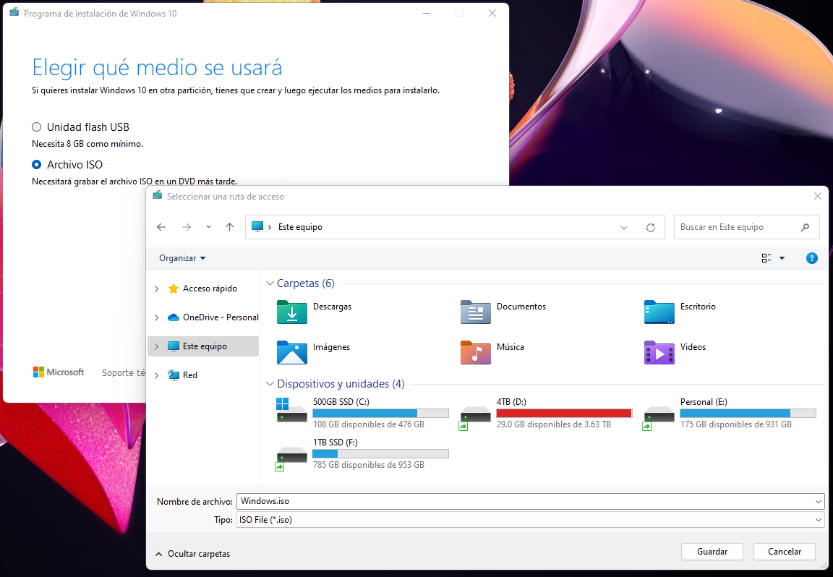
Task: Open the Tipo ISO File (*.iso) combo box
Action: coord(530,520)
